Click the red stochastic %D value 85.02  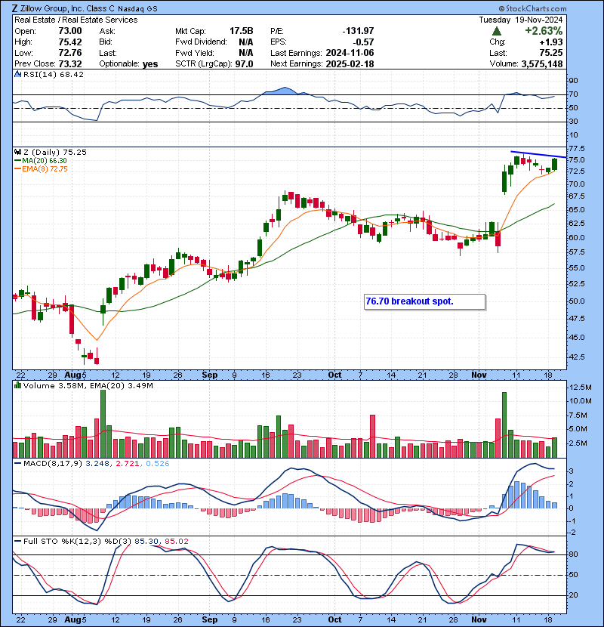pos(176,541)
